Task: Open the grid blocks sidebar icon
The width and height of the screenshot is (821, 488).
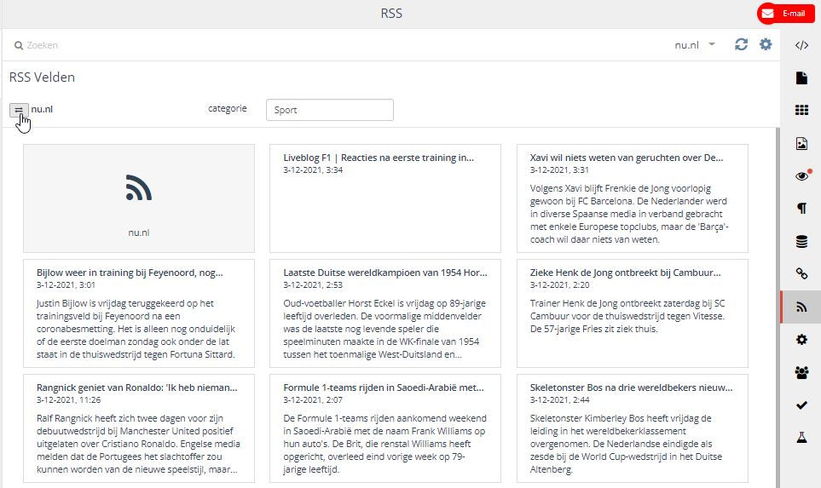Action: click(801, 111)
